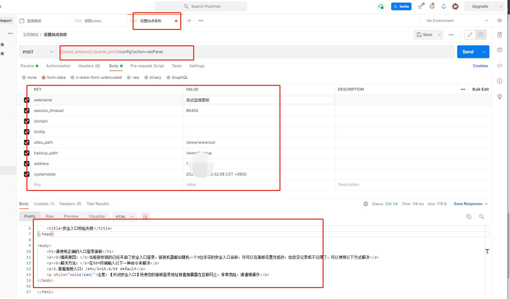The width and height of the screenshot is (510, 299).
Task: Open the user avatar menu
Action: tap(455, 6)
